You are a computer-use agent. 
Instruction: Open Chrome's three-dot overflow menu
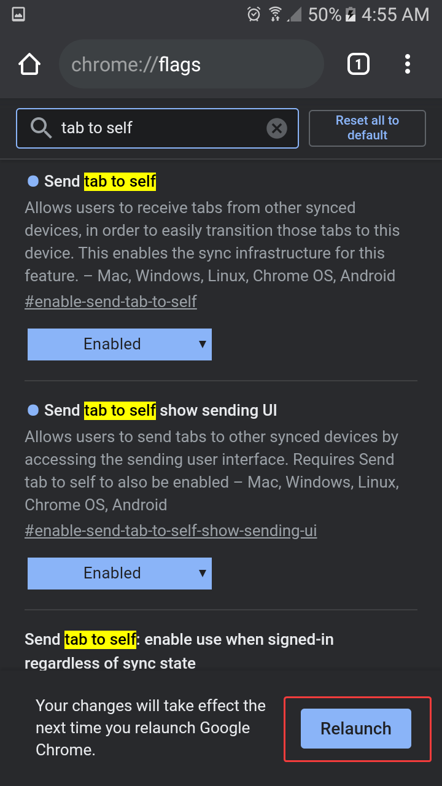click(408, 64)
